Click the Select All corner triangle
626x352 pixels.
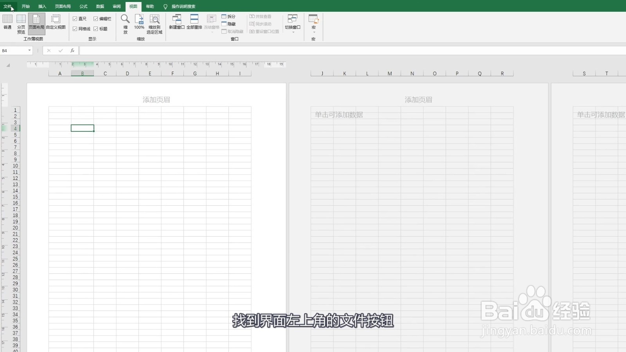[x=8, y=65]
